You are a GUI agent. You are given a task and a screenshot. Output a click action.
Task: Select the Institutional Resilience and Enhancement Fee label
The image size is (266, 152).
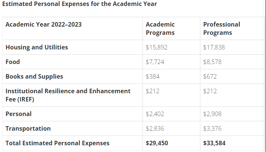(x=68, y=95)
